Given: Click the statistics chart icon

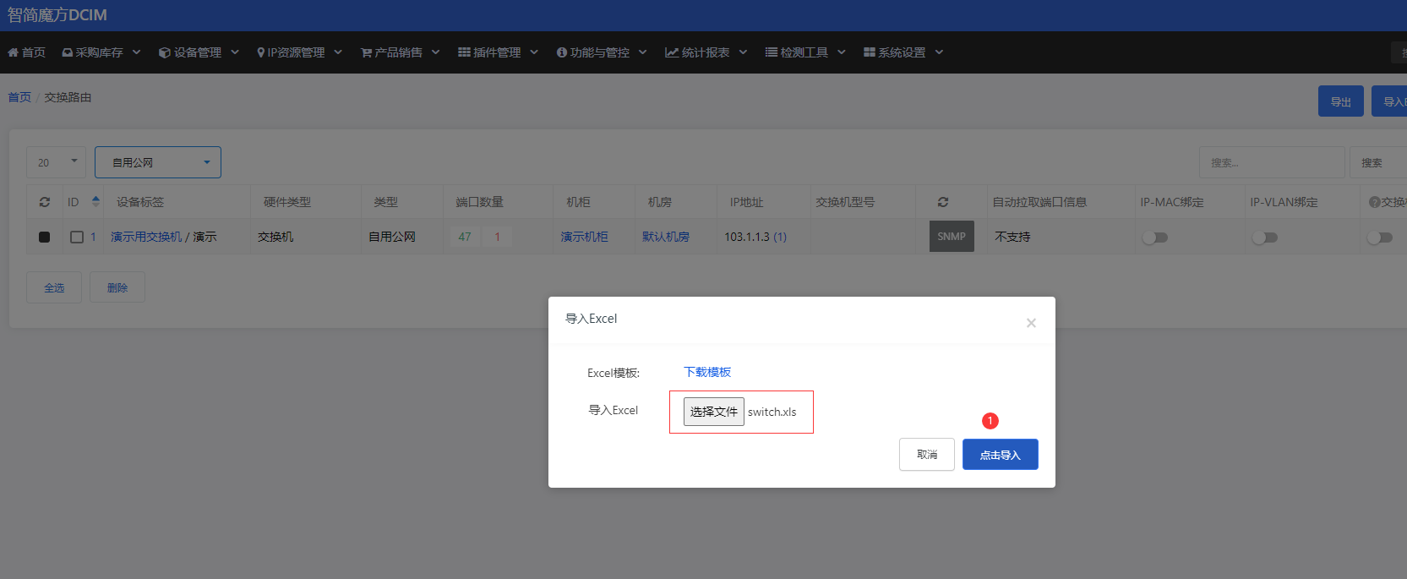Looking at the screenshot, I should pos(672,52).
